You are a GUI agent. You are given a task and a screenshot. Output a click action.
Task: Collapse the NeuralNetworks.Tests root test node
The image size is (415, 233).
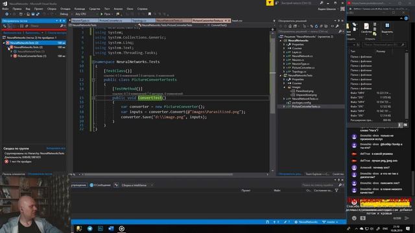coord(4,43)
